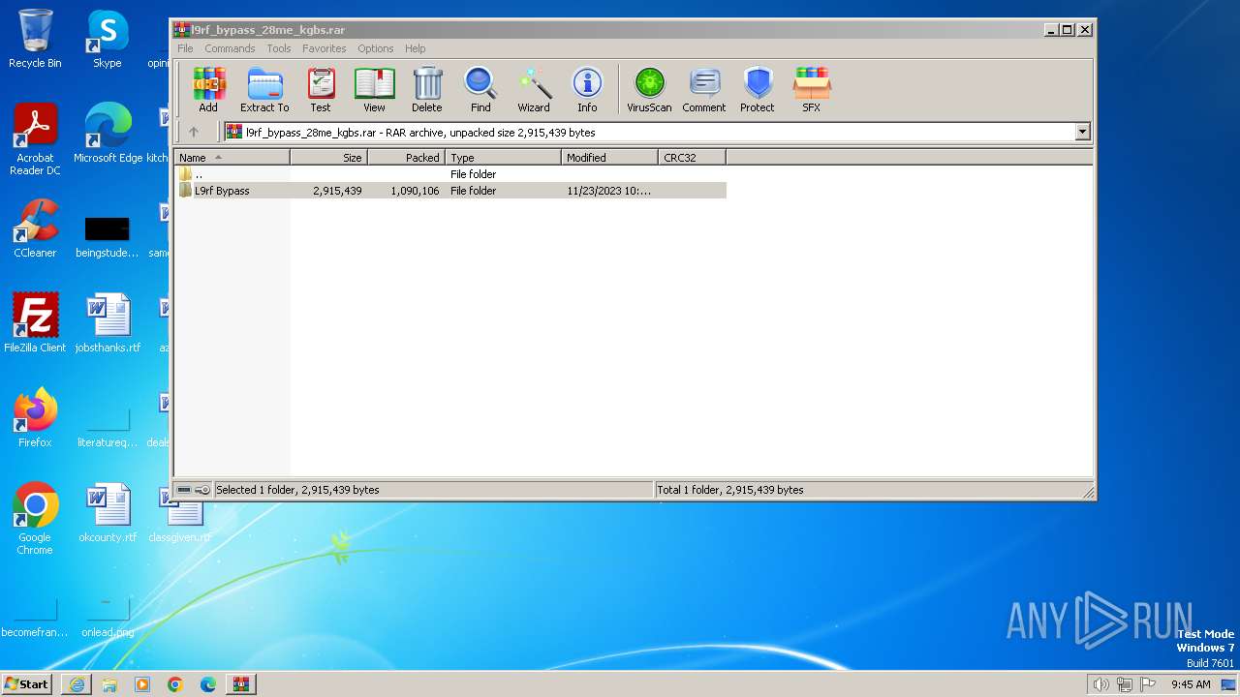Sort by CRC32 column header
The width and height of the screenshot is (1240, 697).
[x=693, y=158]
